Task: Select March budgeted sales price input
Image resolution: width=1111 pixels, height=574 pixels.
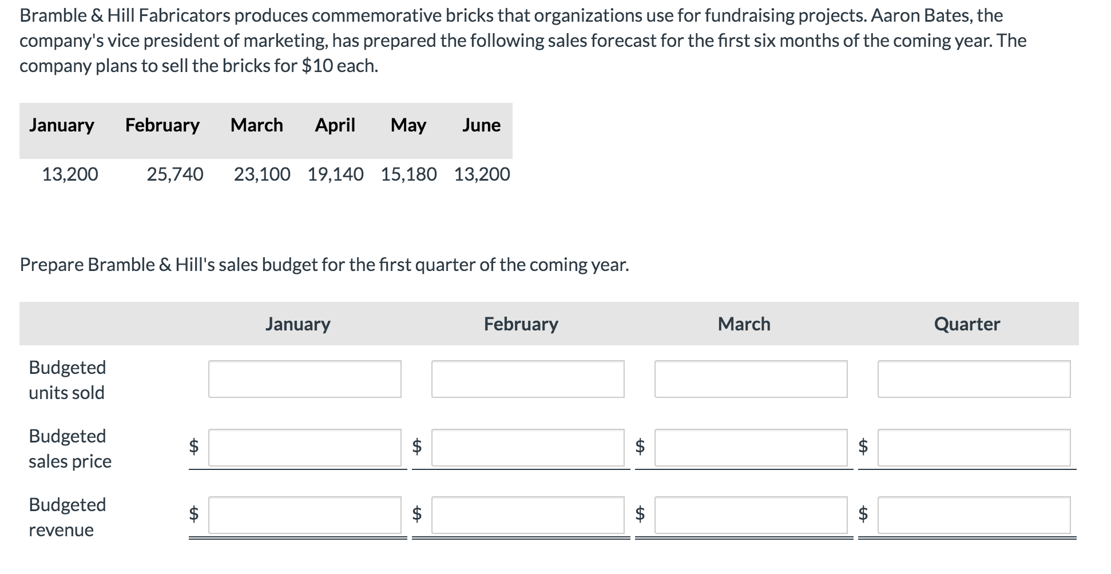Action: click(x=751, y=448)
